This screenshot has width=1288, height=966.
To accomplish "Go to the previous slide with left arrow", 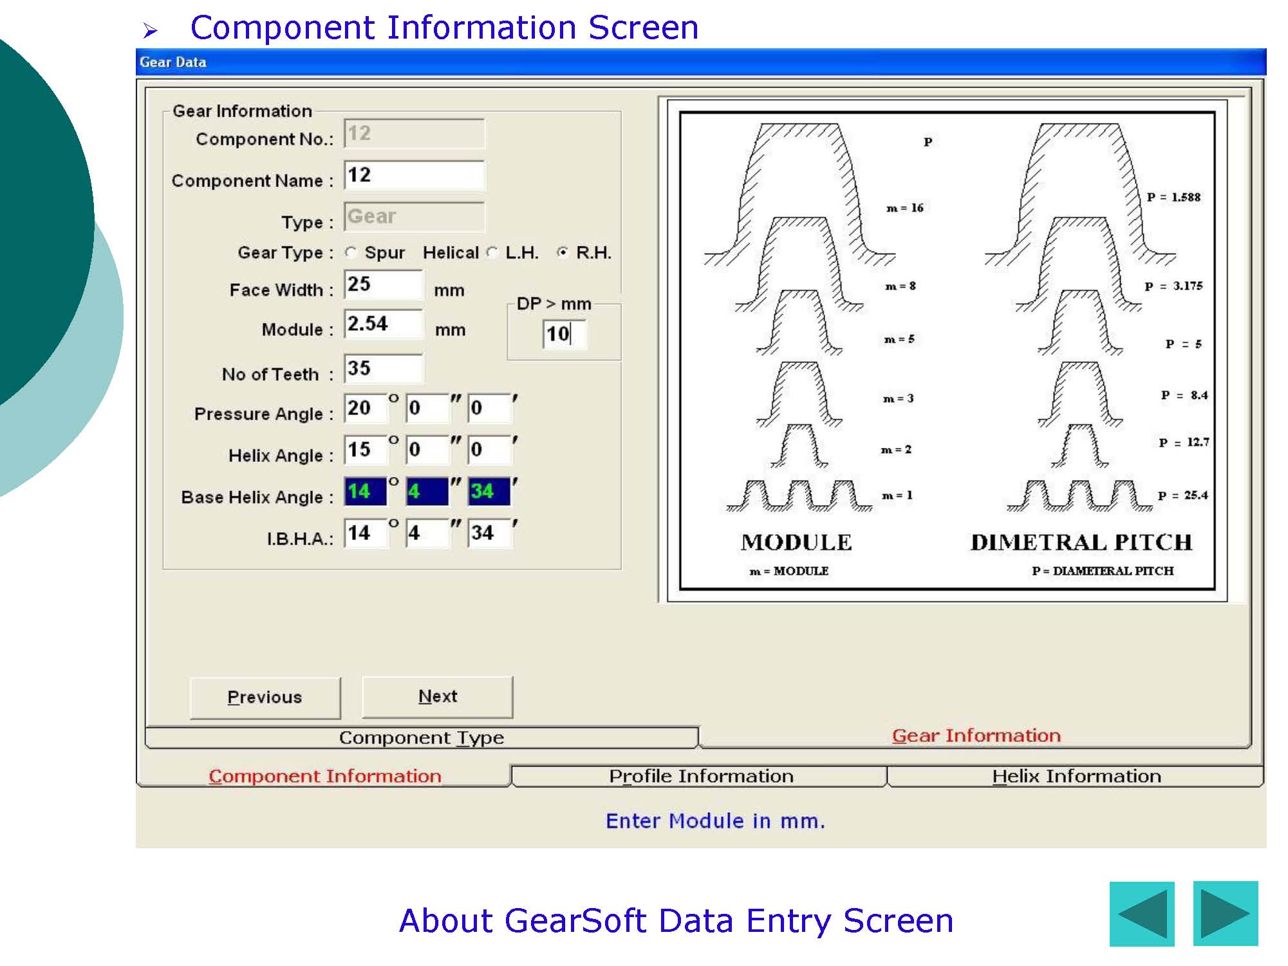I will click(1142, 913).
